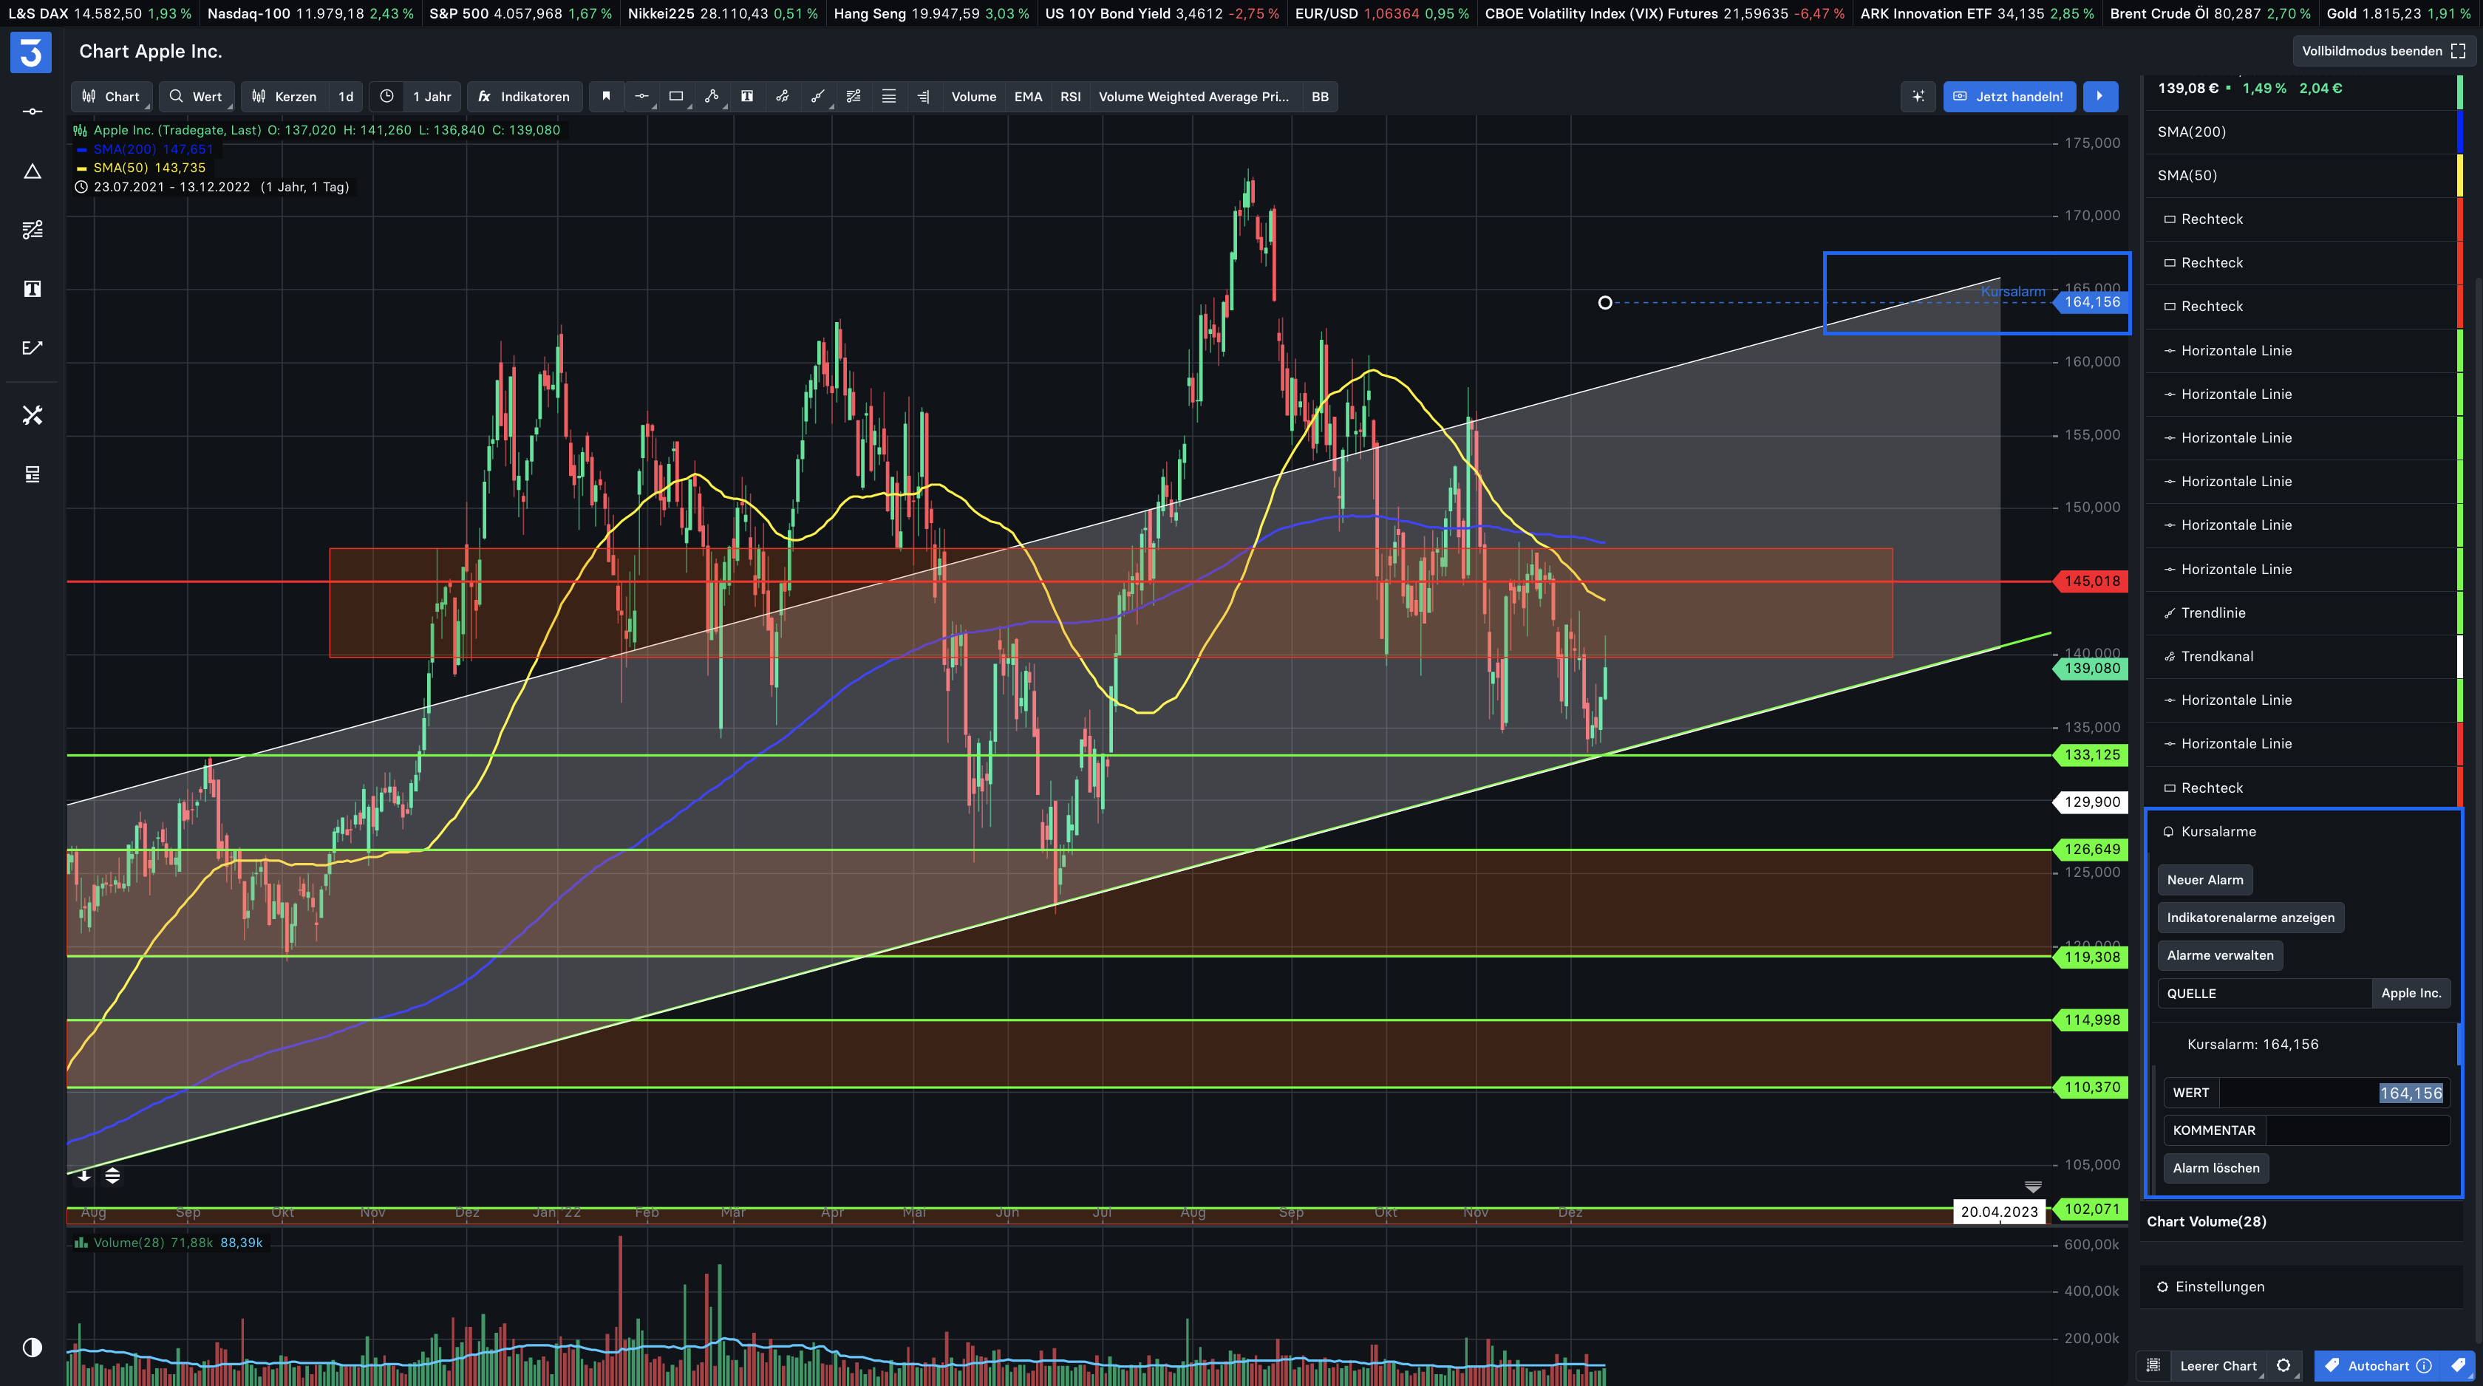Image resolution: width=2483 pixels, height=1386 pixels.
Task: Click the horizontal lines list icon in toolbar
Action: click(889, 96)
